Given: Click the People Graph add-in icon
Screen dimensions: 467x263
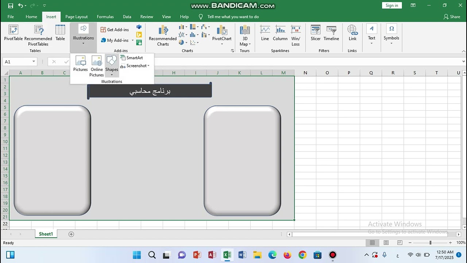Looking at the screenshot, I should (x=139, y=42).
